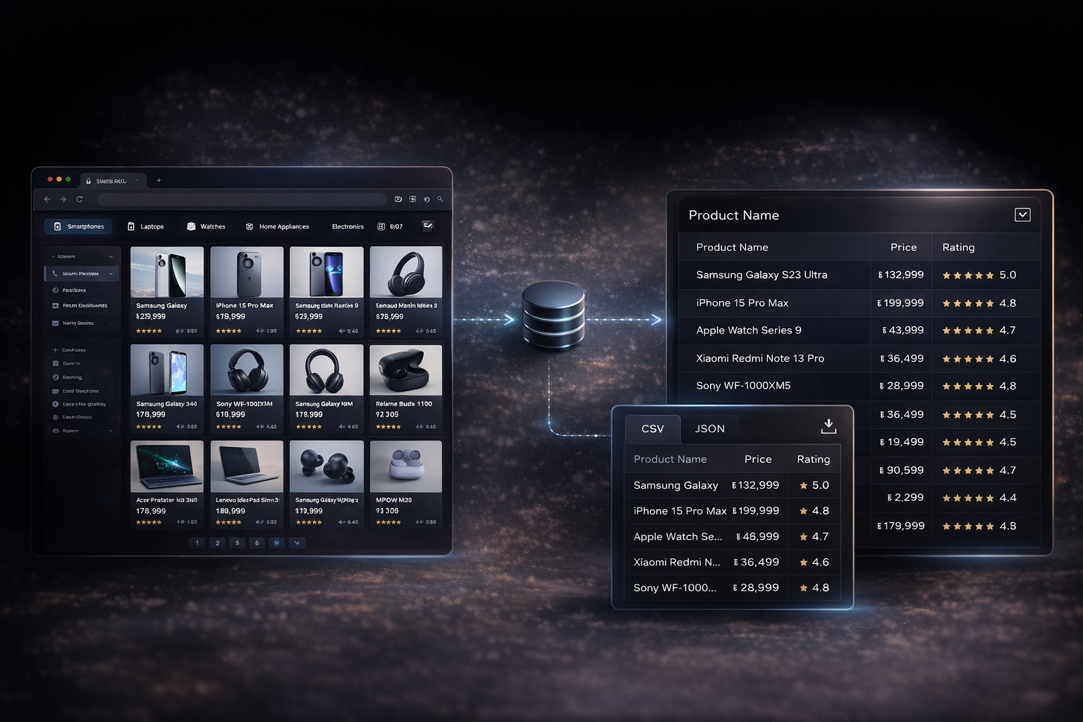This screenshot has height=722, width=1083.
Task: Open the Electronics category tab
Action: pyautogui.click(x=348, y=226)
